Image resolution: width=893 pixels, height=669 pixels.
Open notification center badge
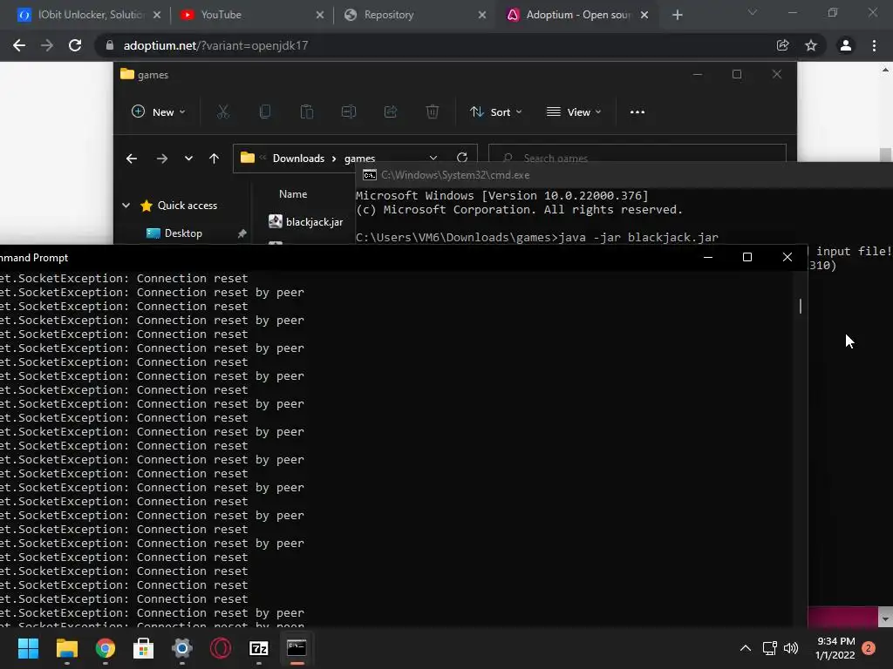(x=869, y=648)
